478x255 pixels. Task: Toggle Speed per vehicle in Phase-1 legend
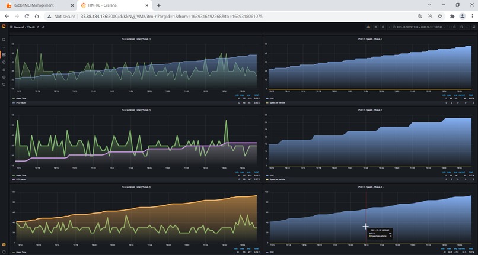(277, 103)
